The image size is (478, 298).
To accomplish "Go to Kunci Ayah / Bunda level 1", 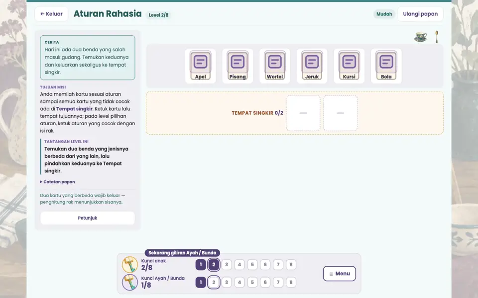I will pyautogui.click(x=201, y=282).
